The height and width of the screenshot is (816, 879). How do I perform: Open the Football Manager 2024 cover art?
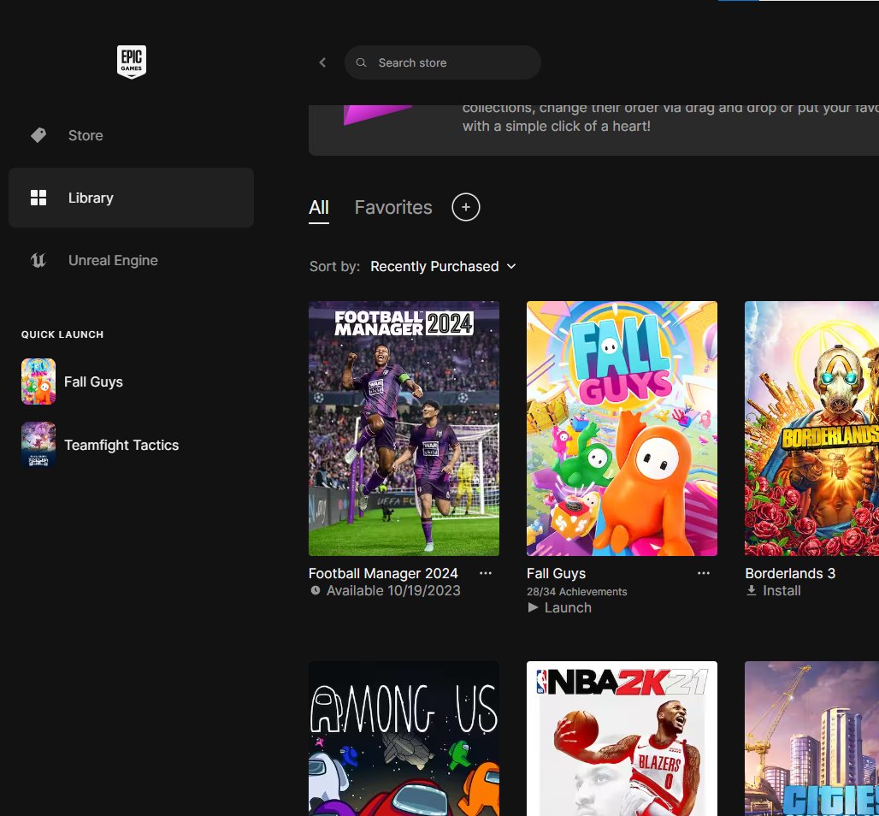tap(404, 429)
